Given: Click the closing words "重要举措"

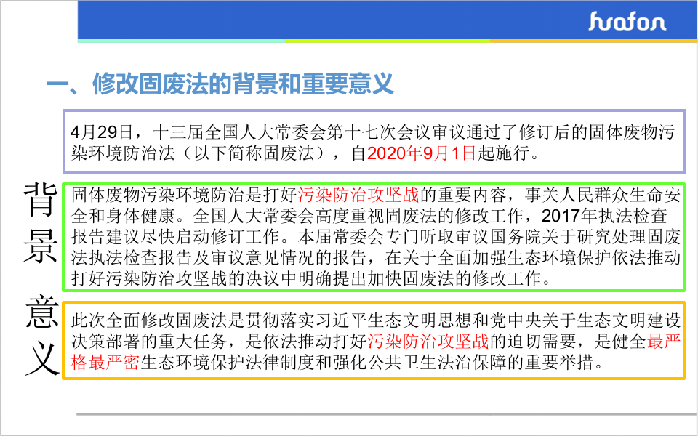Looking at the screenshot, I should click(x=559, y=363).
